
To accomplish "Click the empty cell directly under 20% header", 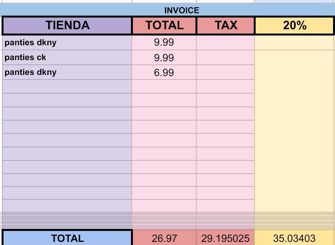I will click(x=295, y=43).
